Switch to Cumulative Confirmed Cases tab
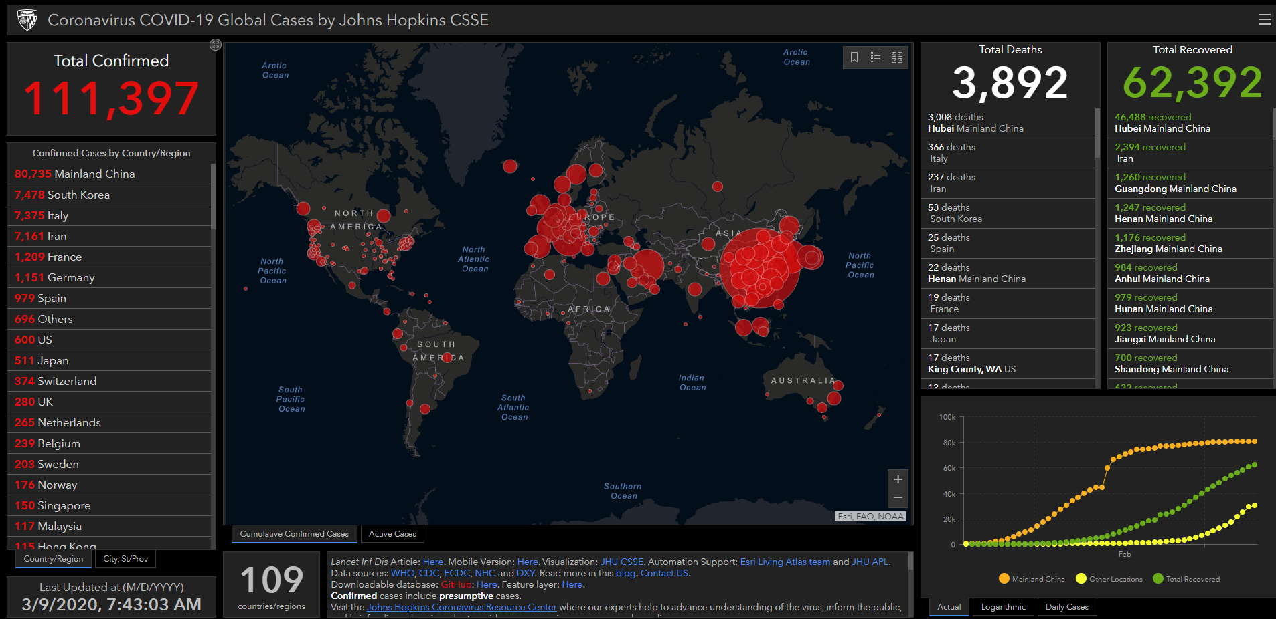 point(295,534)
